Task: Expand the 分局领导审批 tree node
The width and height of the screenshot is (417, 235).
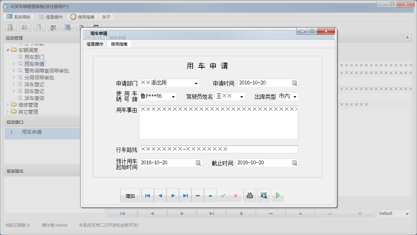Action: click(14, 78)
